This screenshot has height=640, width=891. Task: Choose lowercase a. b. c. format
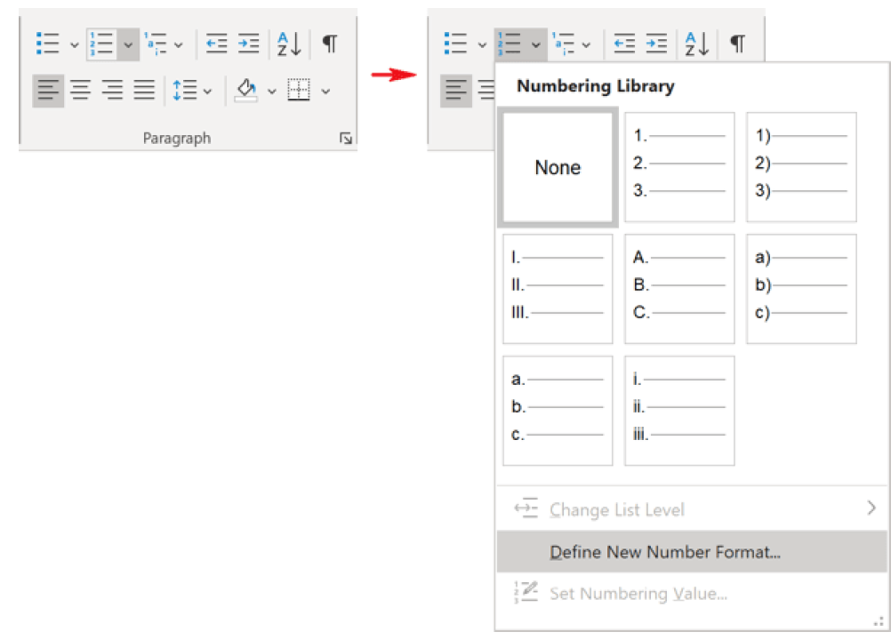[558, 411]
